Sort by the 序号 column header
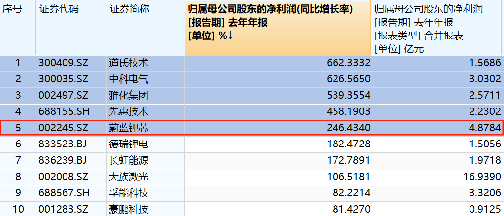The height and width of the screenshot is (216, 504). 18,28
